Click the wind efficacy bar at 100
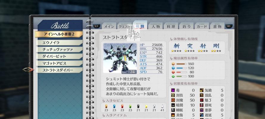Viewport: 265px width, 119px height. click(x=182, y=76)
